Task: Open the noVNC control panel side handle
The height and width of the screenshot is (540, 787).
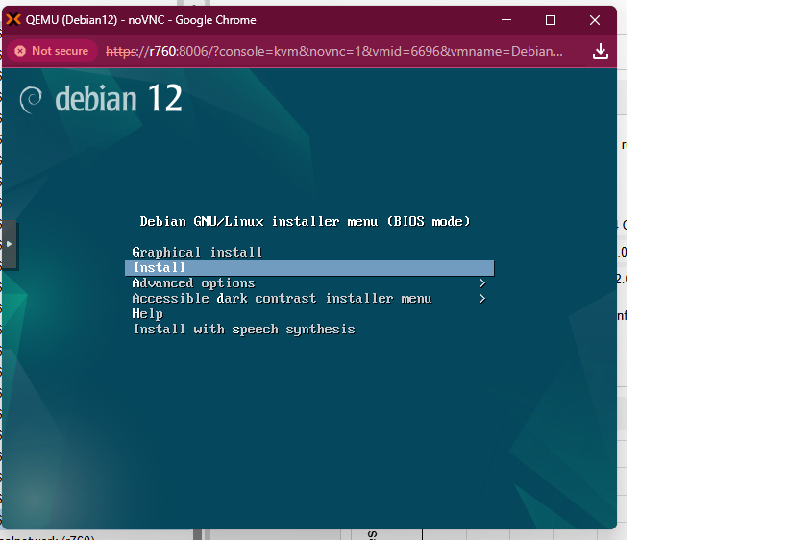Action: coord(9,245)
